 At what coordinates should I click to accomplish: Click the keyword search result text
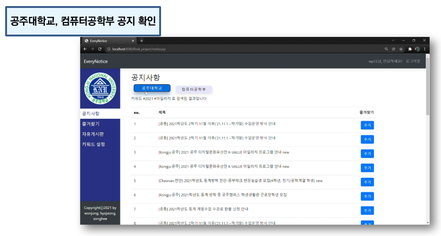(169, 99)
